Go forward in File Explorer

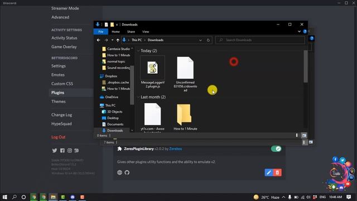tap(106, 40)
